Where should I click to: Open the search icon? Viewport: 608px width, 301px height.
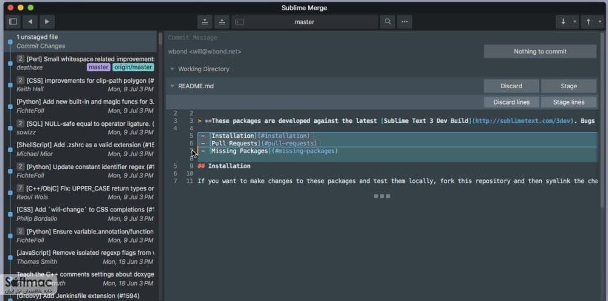pos(387,22)
